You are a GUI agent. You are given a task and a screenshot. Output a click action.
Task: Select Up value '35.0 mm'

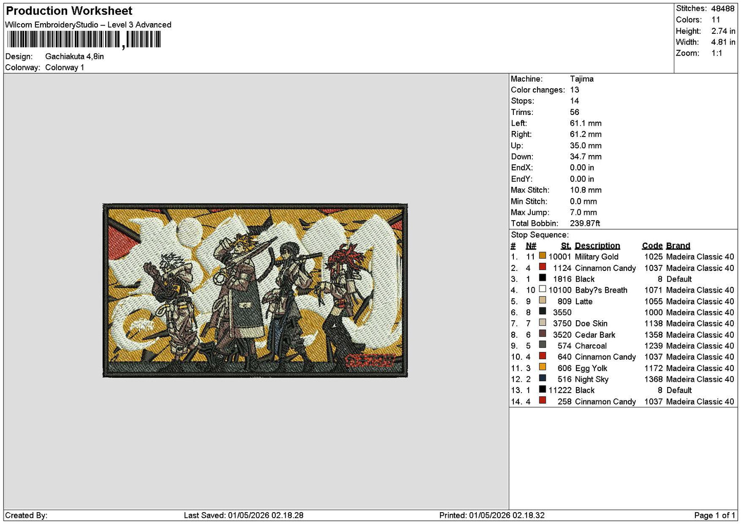coord(586,146)
